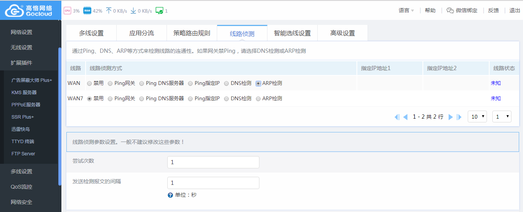Click the online devices monitor icon

coord(159,11)
